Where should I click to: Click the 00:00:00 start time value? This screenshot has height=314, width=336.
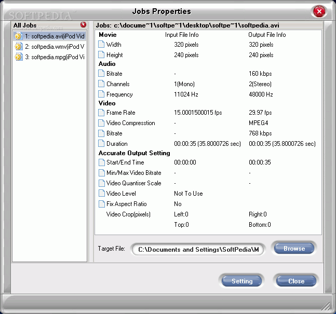click(x=185, y=162)
